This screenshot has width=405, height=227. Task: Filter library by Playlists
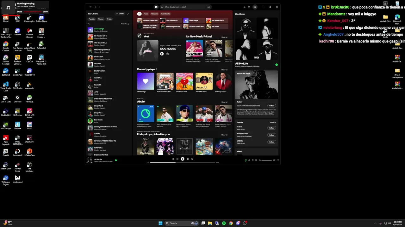pos(91,19)
